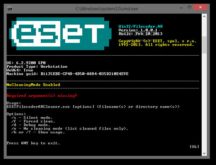Click the /d - Debug mode option
This screenshot has height=165, width=216.
tap(31, 125)
